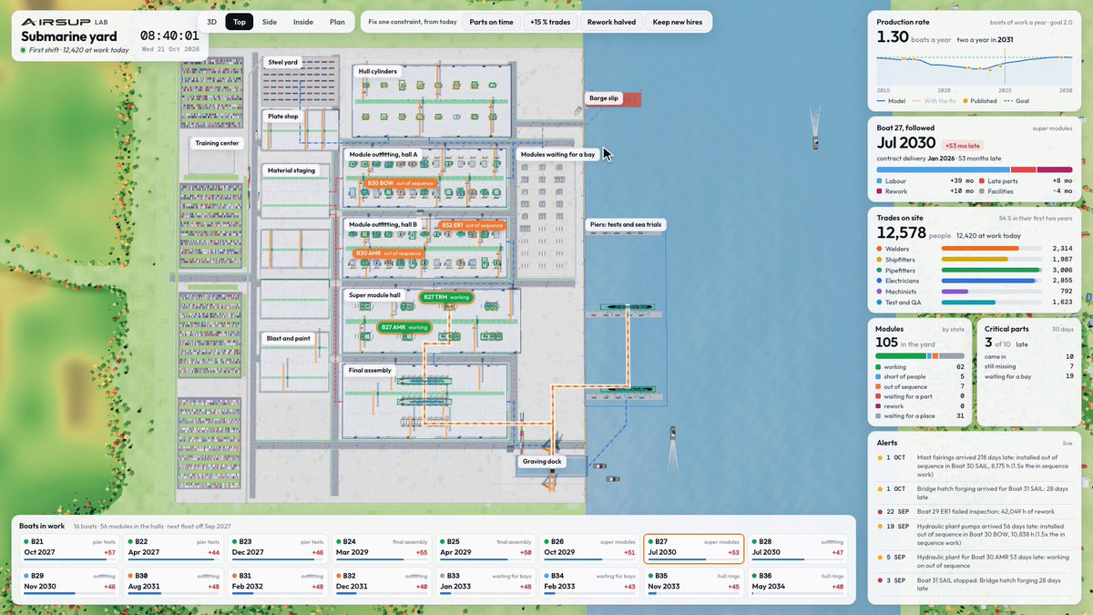The image size is (1093, 615).
Task: Open boat card B26 Oct 2029
Action: pos(588,548)
